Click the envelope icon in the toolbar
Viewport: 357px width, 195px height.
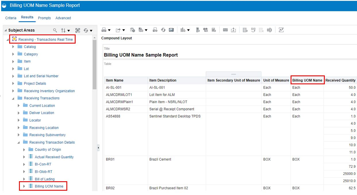pos(171,30)
